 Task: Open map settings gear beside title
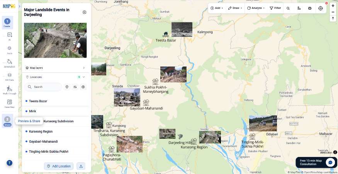point(84,12)
